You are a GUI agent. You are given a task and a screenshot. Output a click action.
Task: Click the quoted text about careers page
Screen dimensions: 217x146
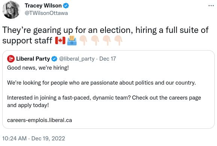[x=104, y=101]
